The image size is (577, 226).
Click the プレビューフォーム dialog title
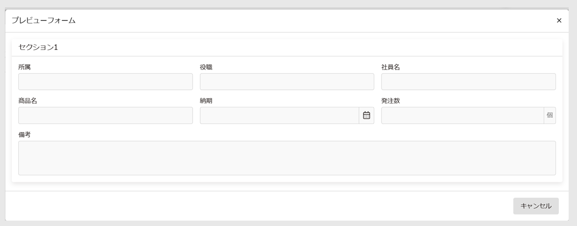(x=43, y=21)
